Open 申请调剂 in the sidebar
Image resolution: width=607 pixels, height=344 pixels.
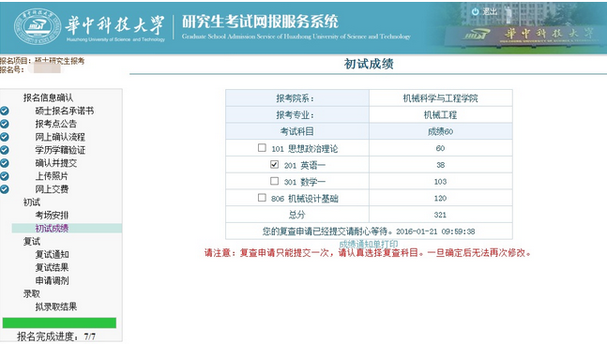tap(52, 280)
